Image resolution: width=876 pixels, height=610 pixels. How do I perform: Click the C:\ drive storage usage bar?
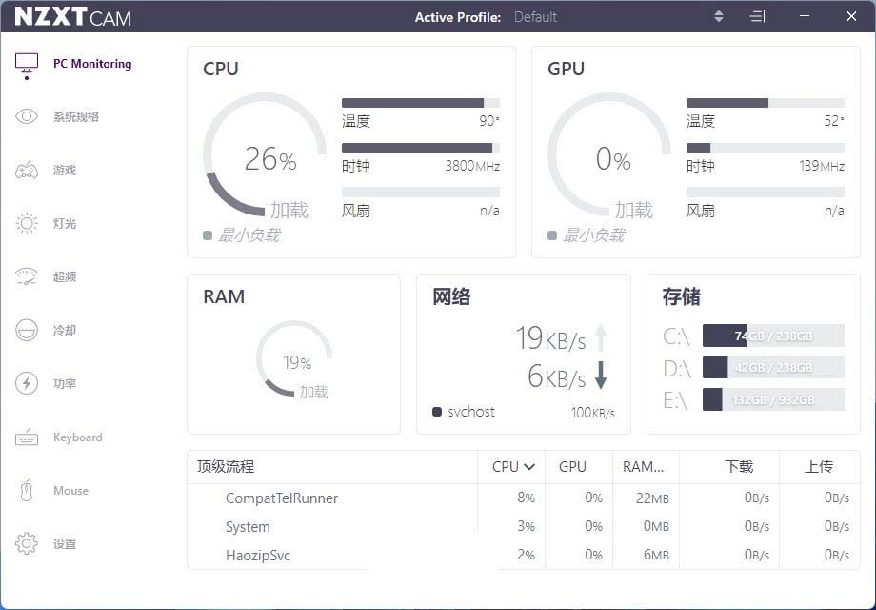point(772,335)
